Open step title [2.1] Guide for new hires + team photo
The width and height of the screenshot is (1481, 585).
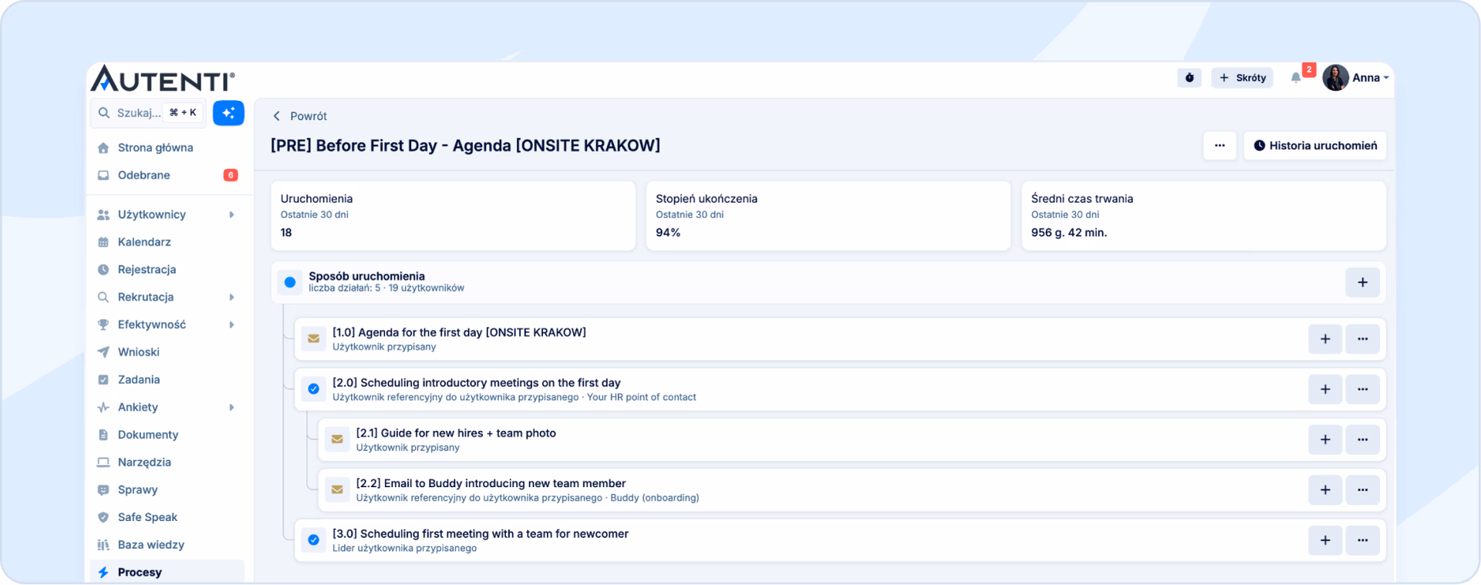(456, 433)
